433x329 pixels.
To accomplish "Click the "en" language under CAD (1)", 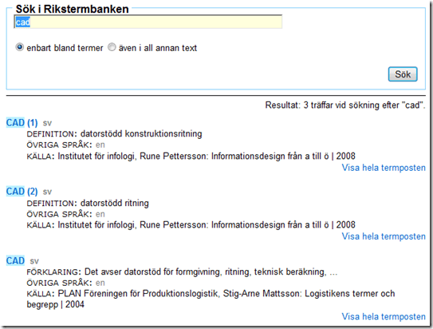I will [x=100, y=145].
